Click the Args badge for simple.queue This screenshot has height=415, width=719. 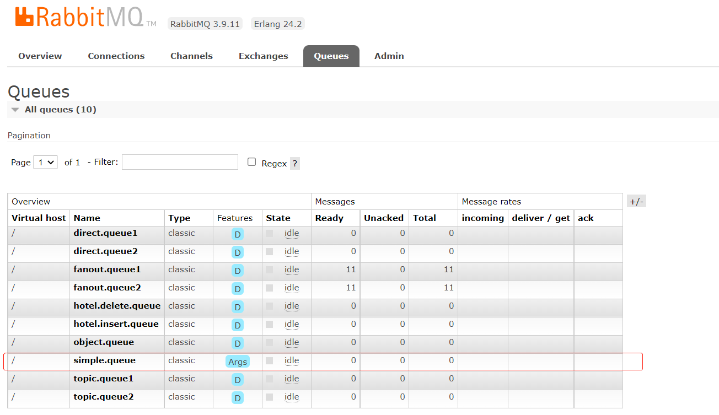[238, 362]
